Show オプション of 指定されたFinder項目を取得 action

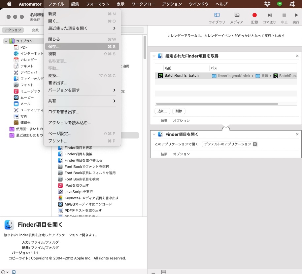click(x=181, y=121)
